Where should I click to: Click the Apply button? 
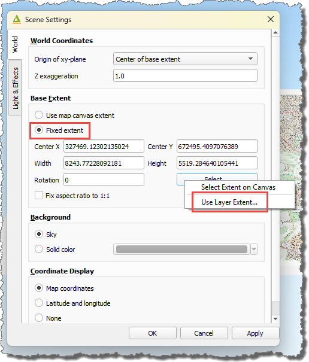255,333
